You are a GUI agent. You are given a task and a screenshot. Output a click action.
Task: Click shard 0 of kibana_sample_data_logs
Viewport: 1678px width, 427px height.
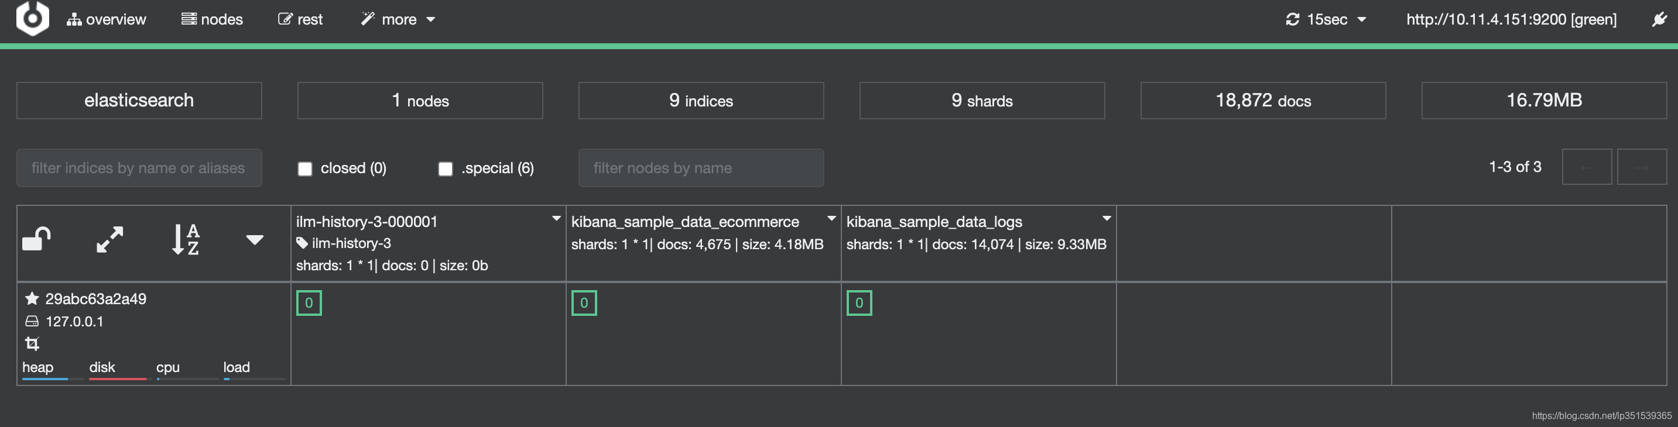pyautogui.click(x=859, y=302)
